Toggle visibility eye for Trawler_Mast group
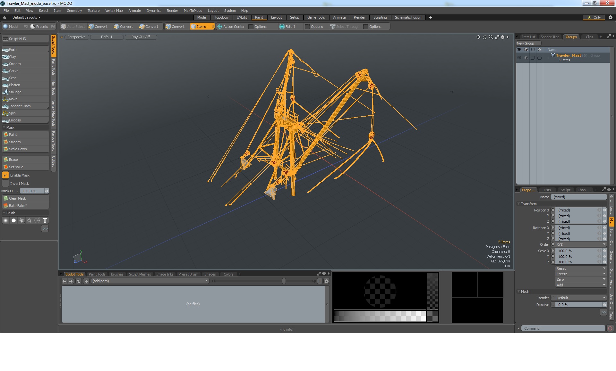Image resolution: width=616 pixels, height=371 pixels. click(x=519, y=58)
